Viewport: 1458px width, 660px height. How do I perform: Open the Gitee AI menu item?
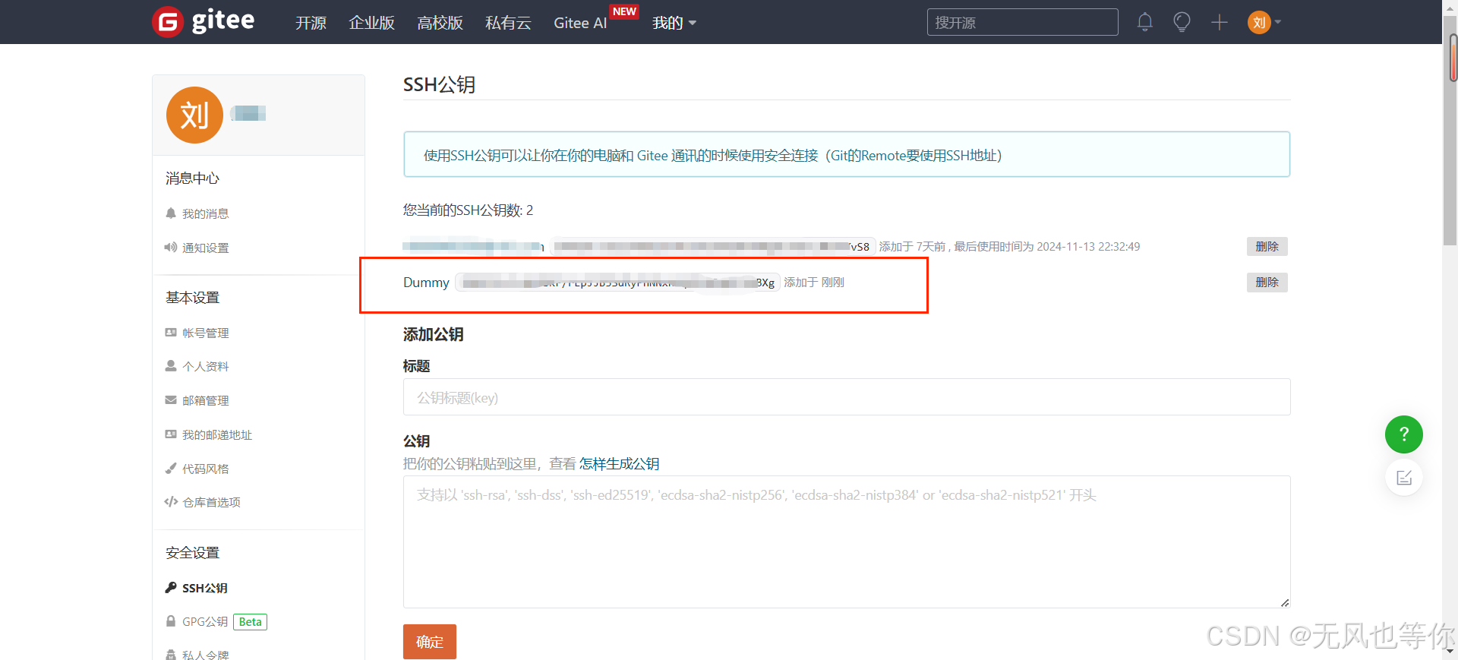pyautogui.click(x=580, y=23)
